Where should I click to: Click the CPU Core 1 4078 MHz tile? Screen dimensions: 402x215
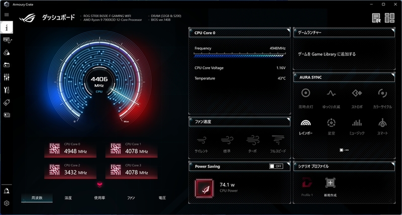click(x=132, y=149)
